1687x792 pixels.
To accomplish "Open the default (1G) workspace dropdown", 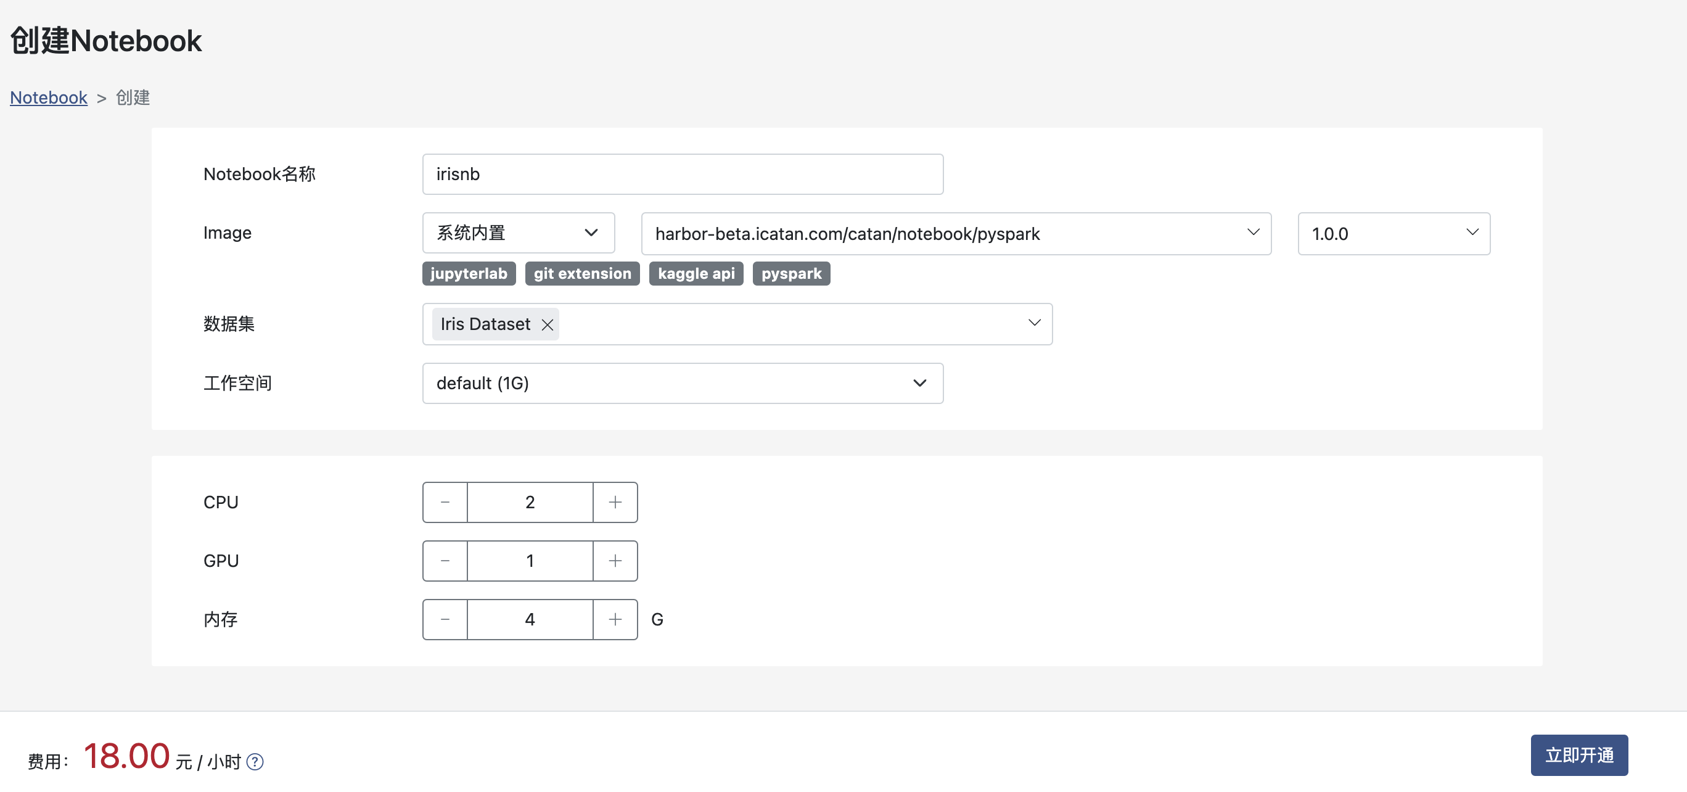I will (x=682, y=383).
